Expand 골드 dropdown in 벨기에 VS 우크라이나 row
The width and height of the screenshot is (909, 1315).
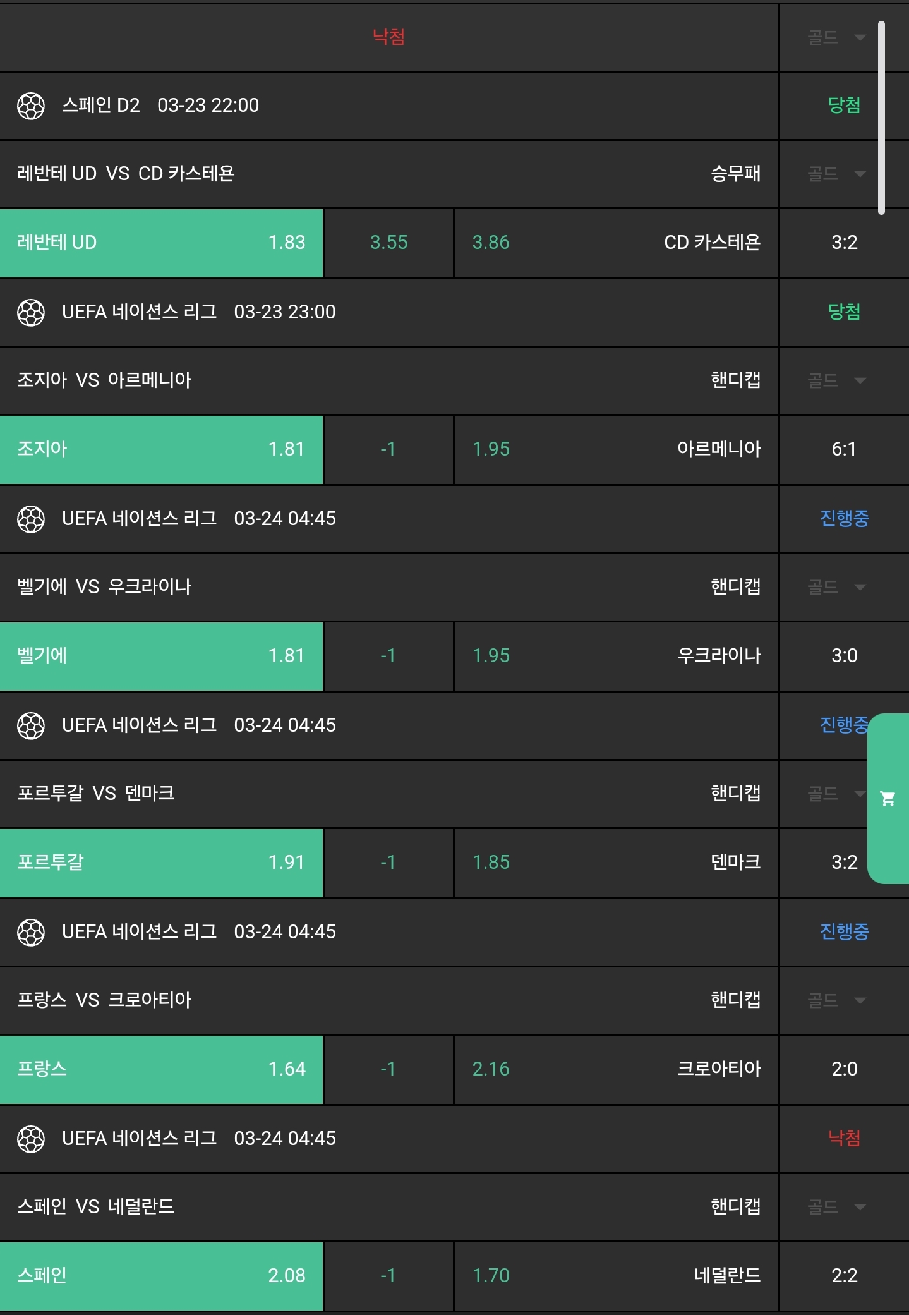pos(836,587)
